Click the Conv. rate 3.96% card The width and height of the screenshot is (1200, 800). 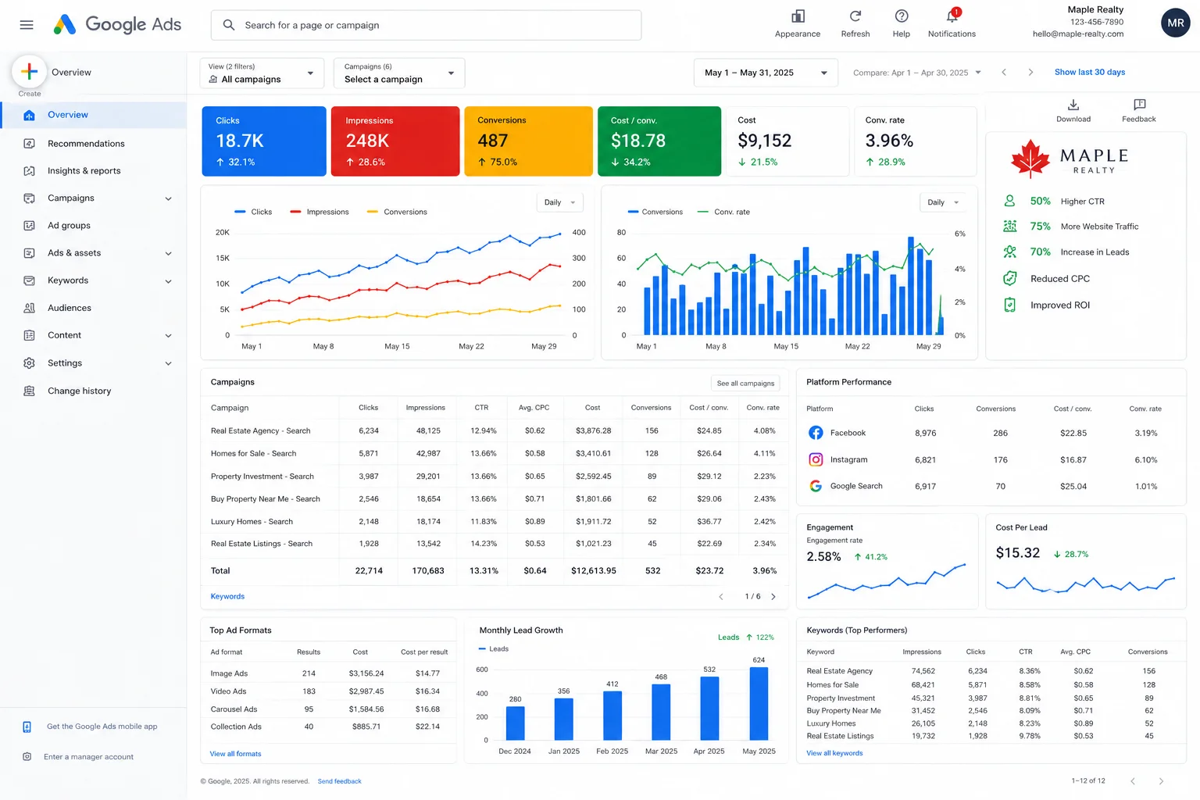[916, 141]
